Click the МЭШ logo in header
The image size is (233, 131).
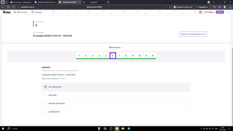coord(6,12)
